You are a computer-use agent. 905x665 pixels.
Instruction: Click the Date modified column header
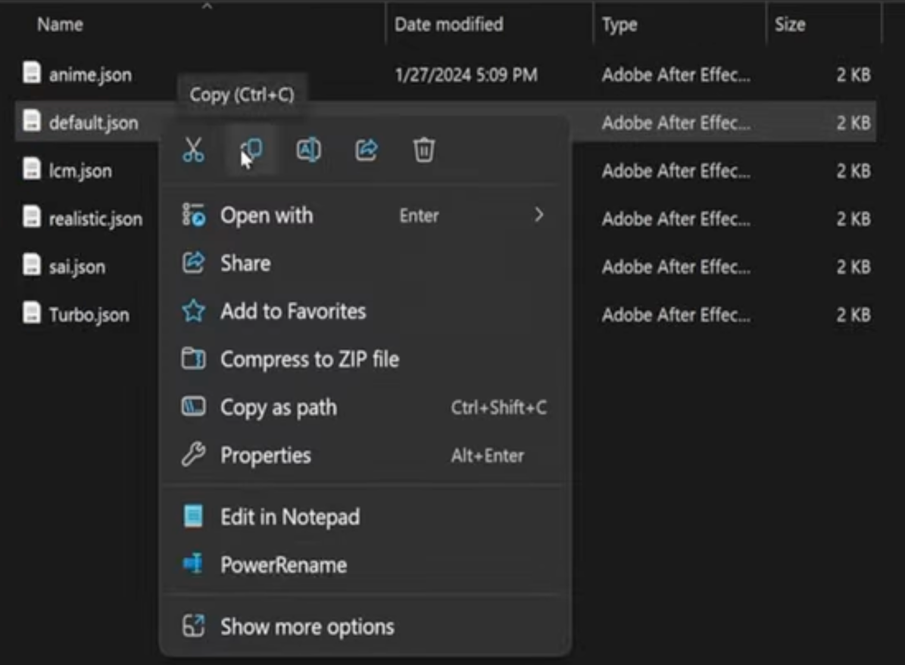coord(450,24)
